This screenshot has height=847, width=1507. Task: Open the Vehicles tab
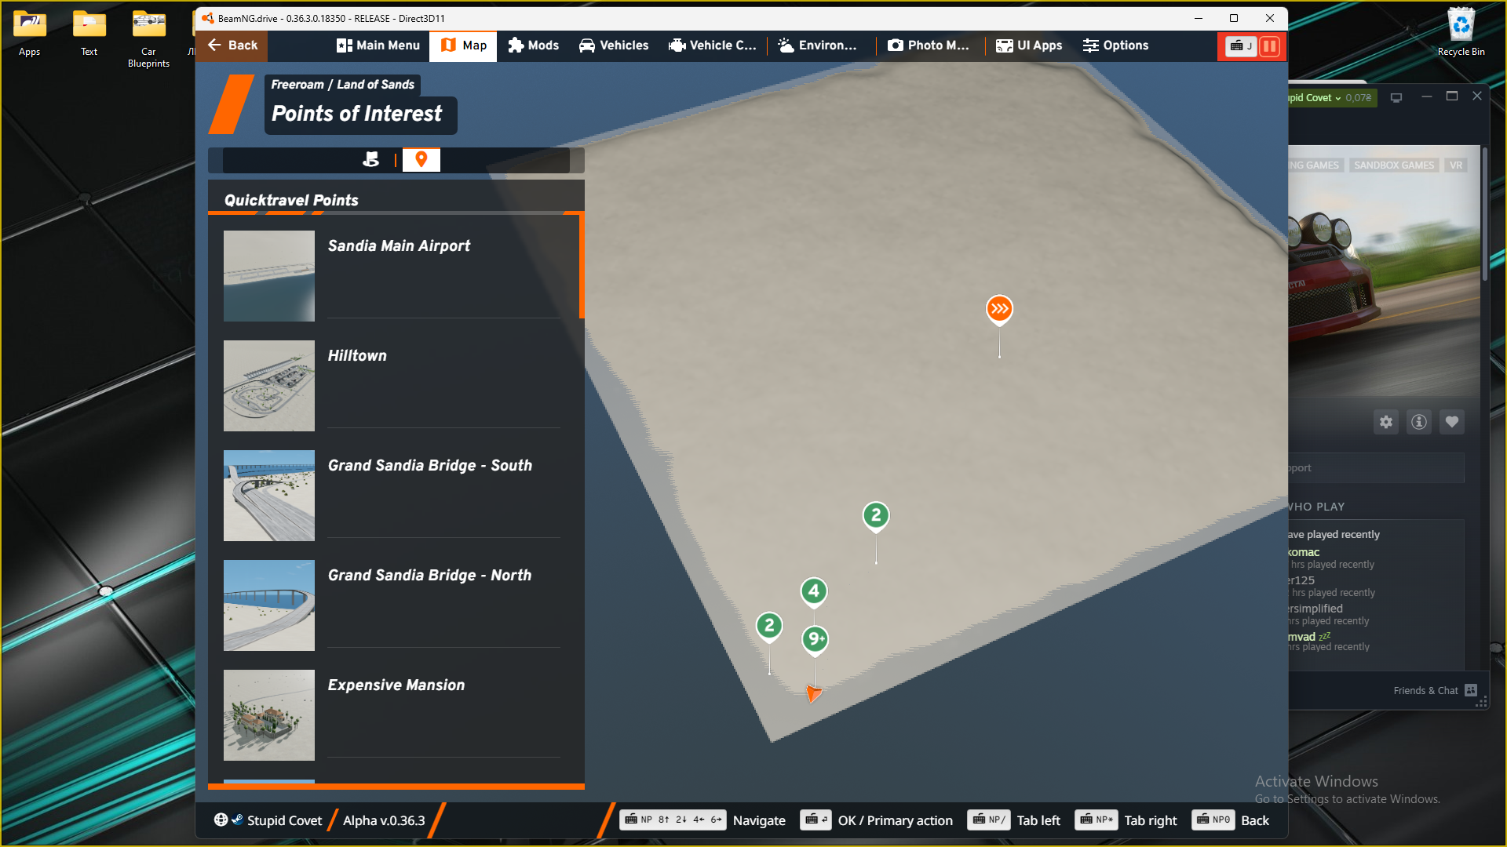click(x=614, y=45)
